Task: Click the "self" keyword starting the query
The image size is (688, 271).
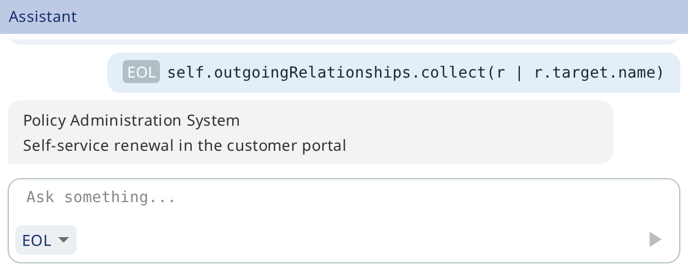Action: click(x=182, y=72)
